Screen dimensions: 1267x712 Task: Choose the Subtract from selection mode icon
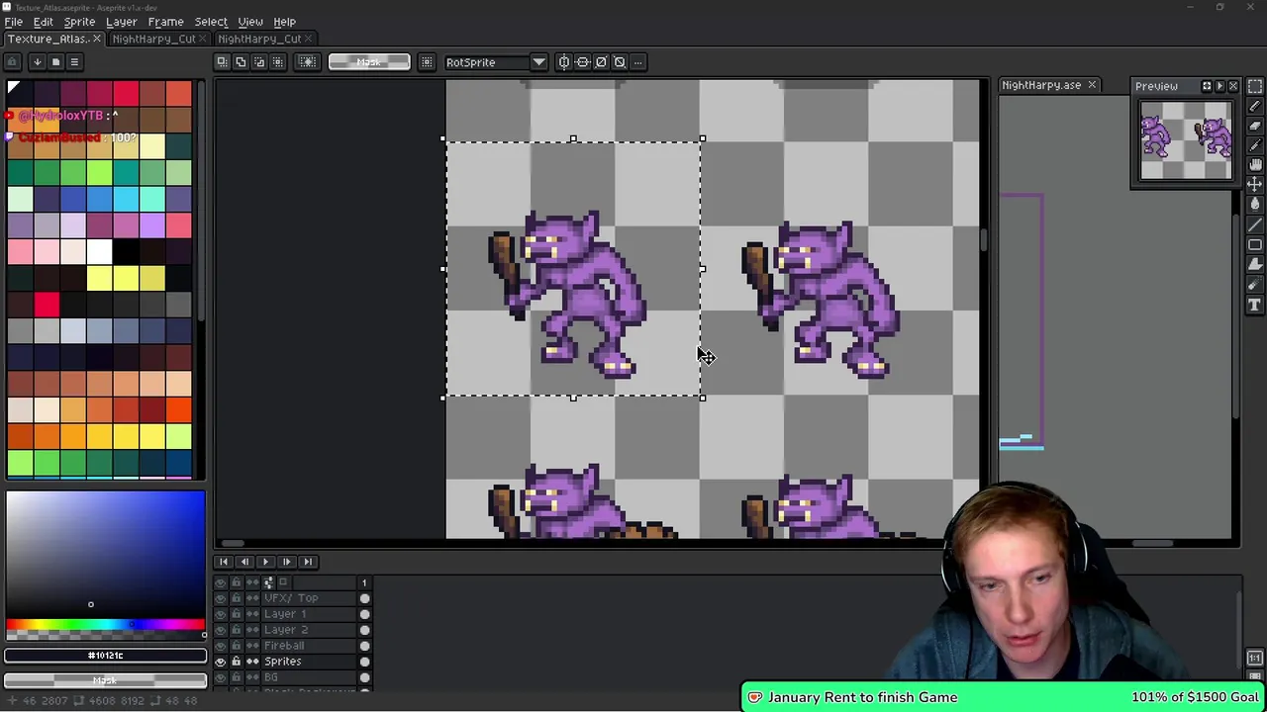[259, 62]
